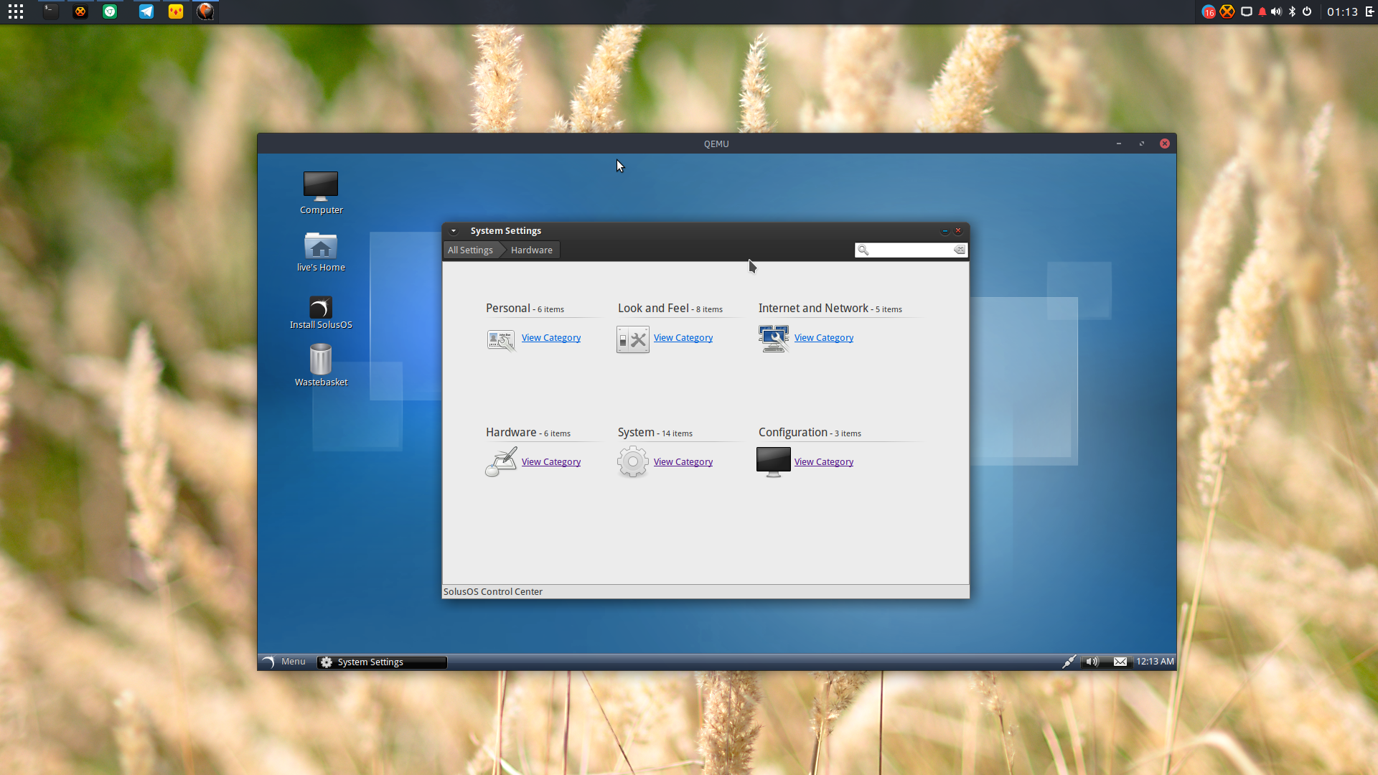Open the Internet and Network icon
The image size is (1378, 775).
tap(774, 339)
